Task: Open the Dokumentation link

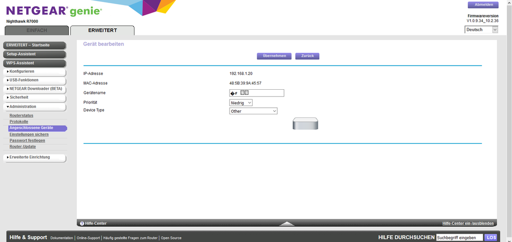Action: pos(62,238)
